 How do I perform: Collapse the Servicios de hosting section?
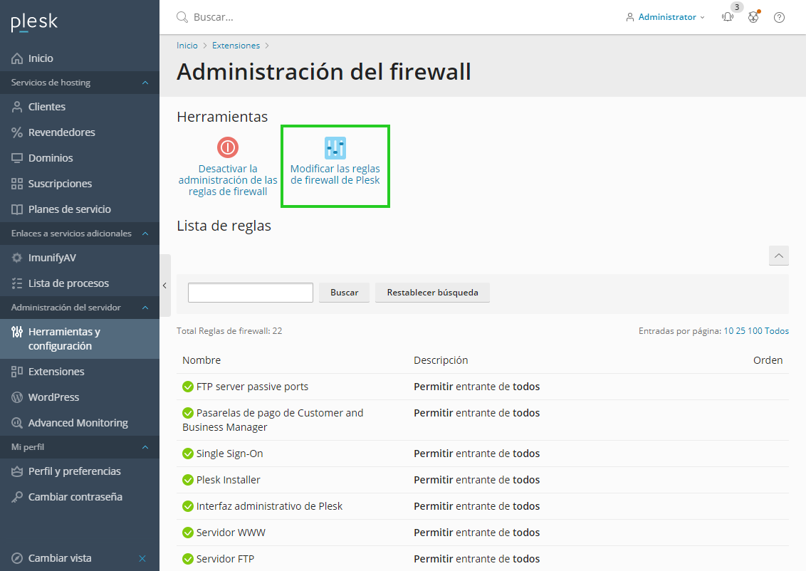(145, 83)
